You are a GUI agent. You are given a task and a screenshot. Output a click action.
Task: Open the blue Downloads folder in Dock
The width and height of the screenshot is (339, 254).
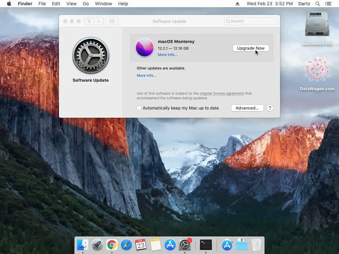pos(242,245)
